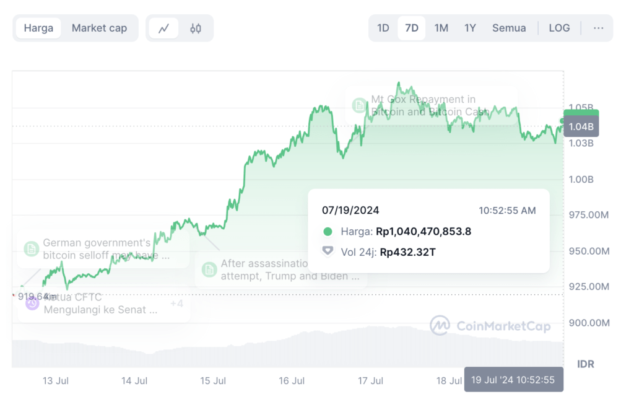Expand the +4 more news items
Image resolution: width=634 pixels, height=407 pixels.
(176, 304)
